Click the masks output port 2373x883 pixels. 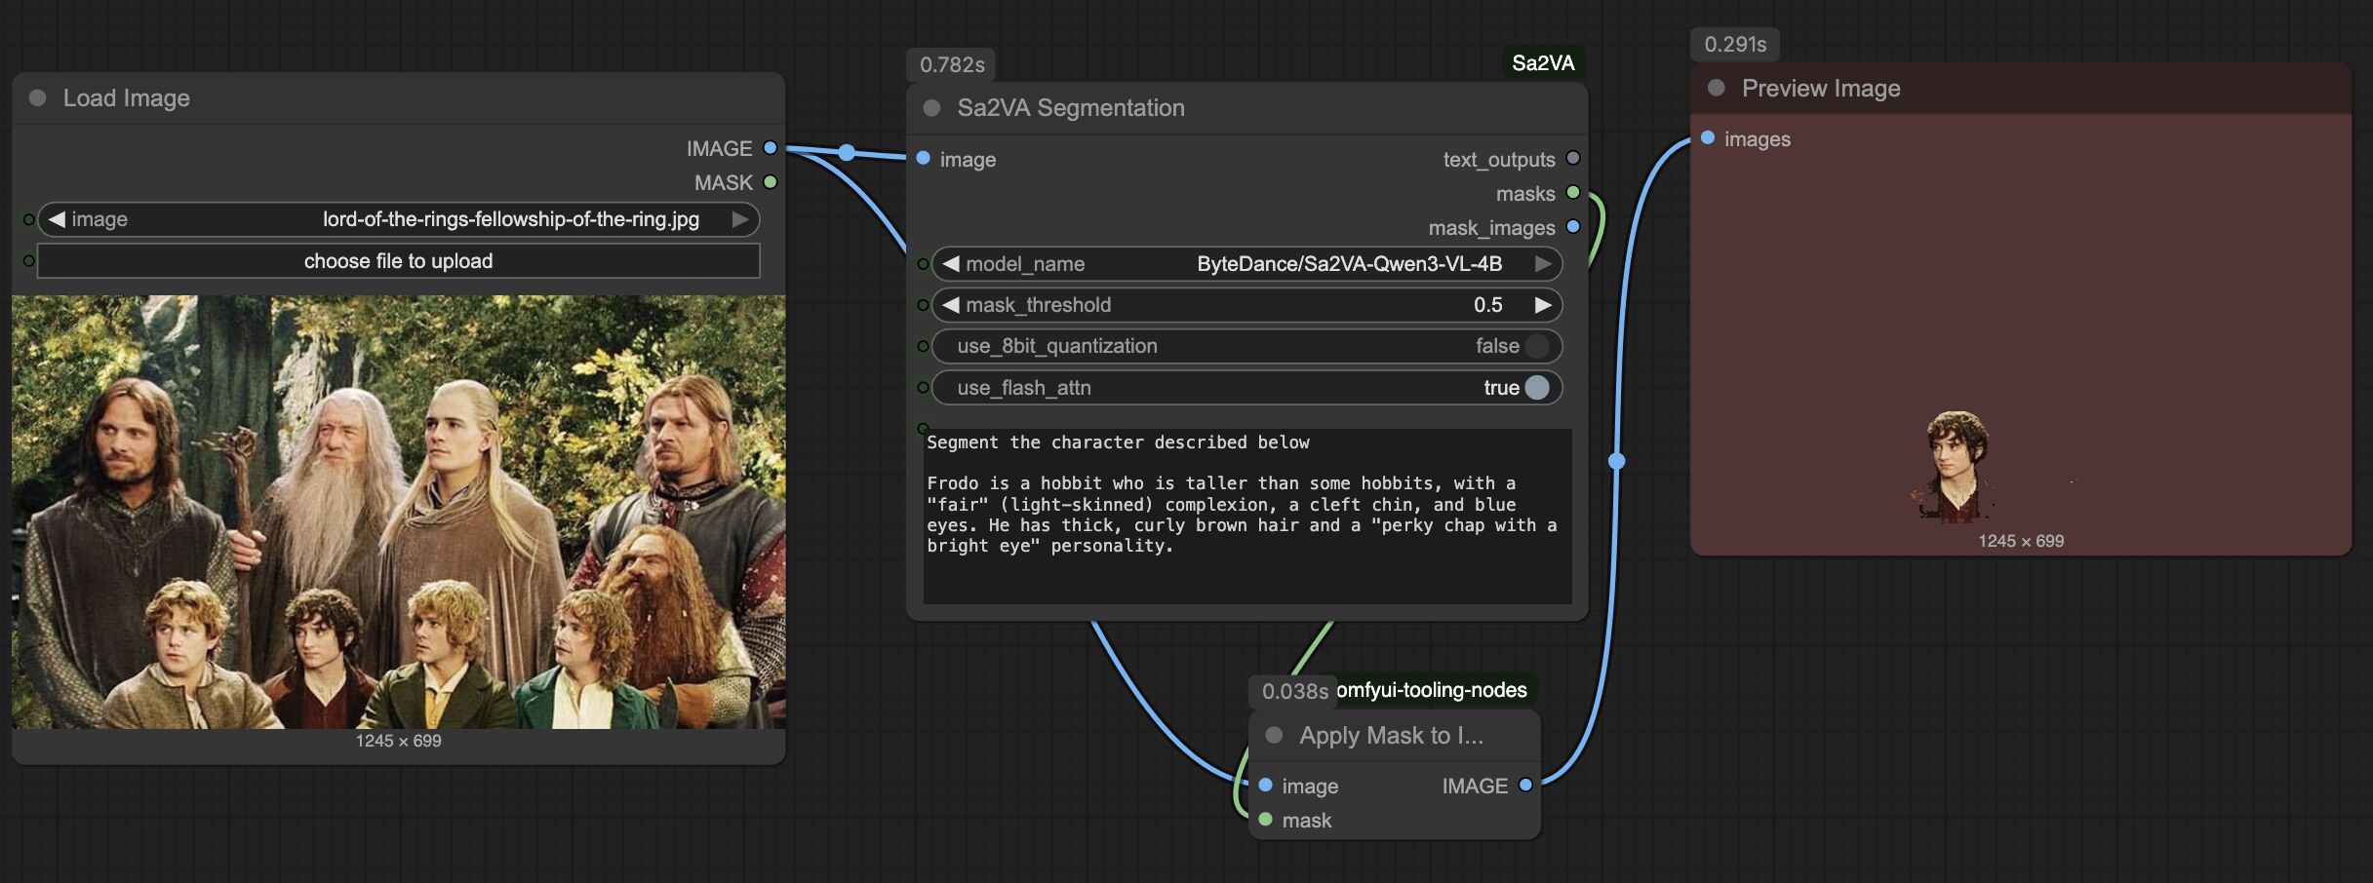(1573, 193)
